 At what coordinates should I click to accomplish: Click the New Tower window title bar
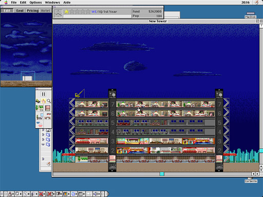tap(158, 21)
